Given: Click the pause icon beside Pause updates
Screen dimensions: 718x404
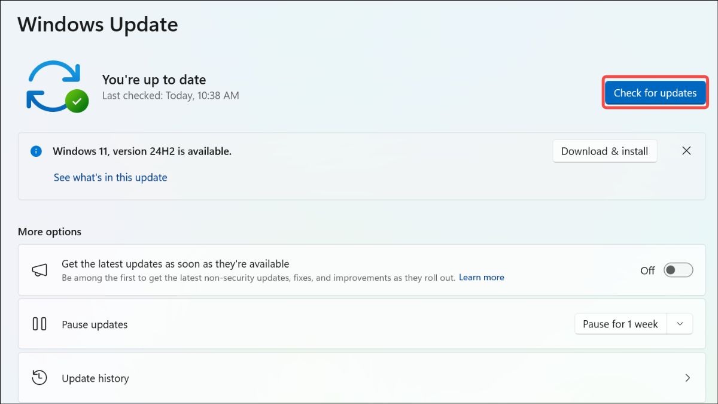Looking at the screenshot, I should pyautogui.click(x=39, y=324).
